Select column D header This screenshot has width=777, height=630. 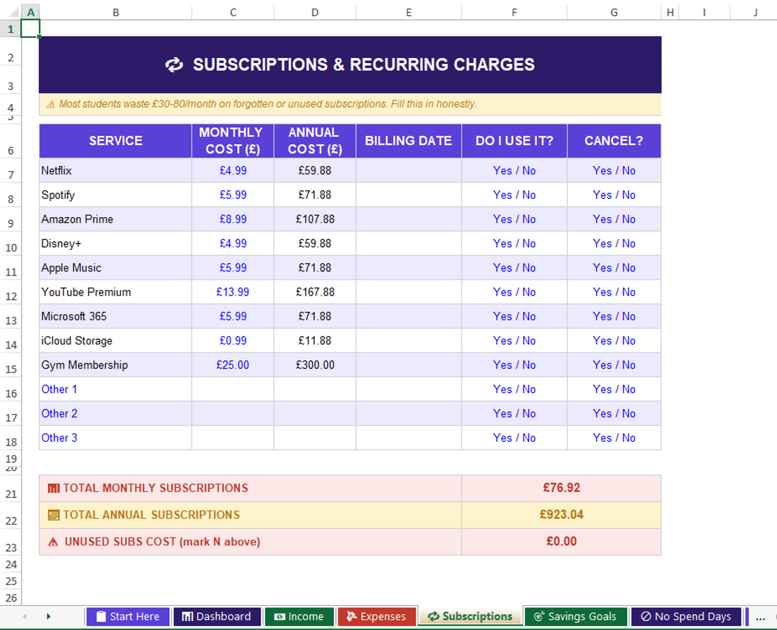point(315,12)
